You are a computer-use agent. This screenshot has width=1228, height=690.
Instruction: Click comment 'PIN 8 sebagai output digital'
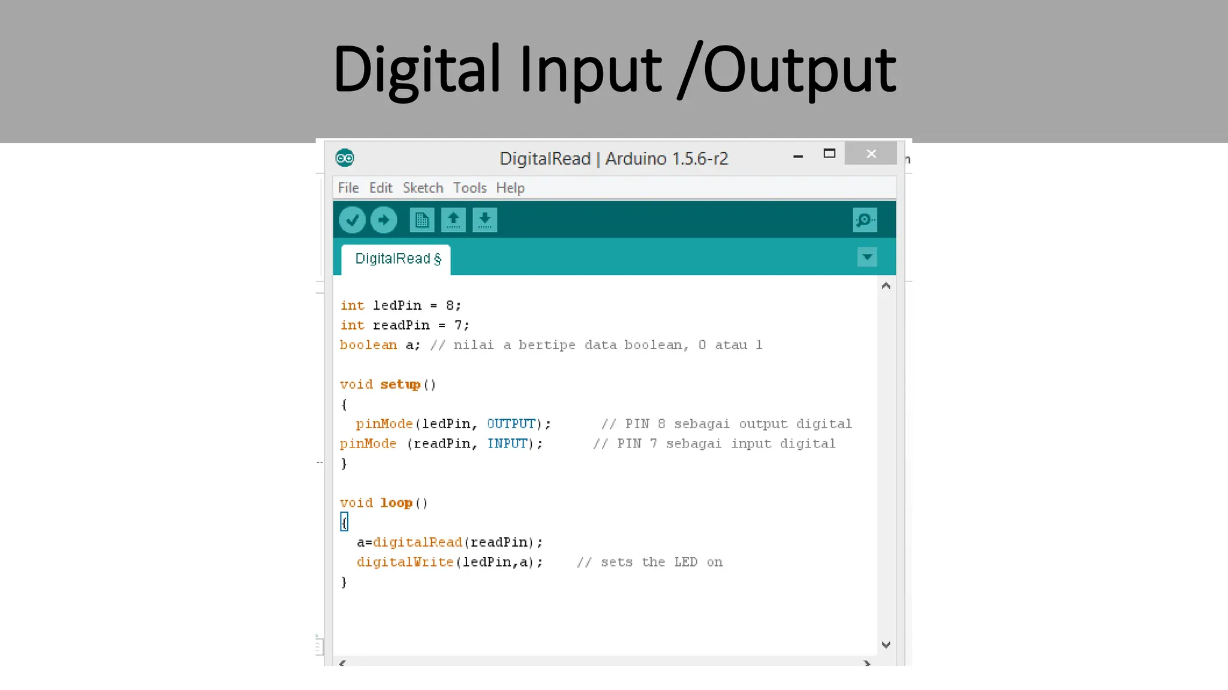[727, 424]
